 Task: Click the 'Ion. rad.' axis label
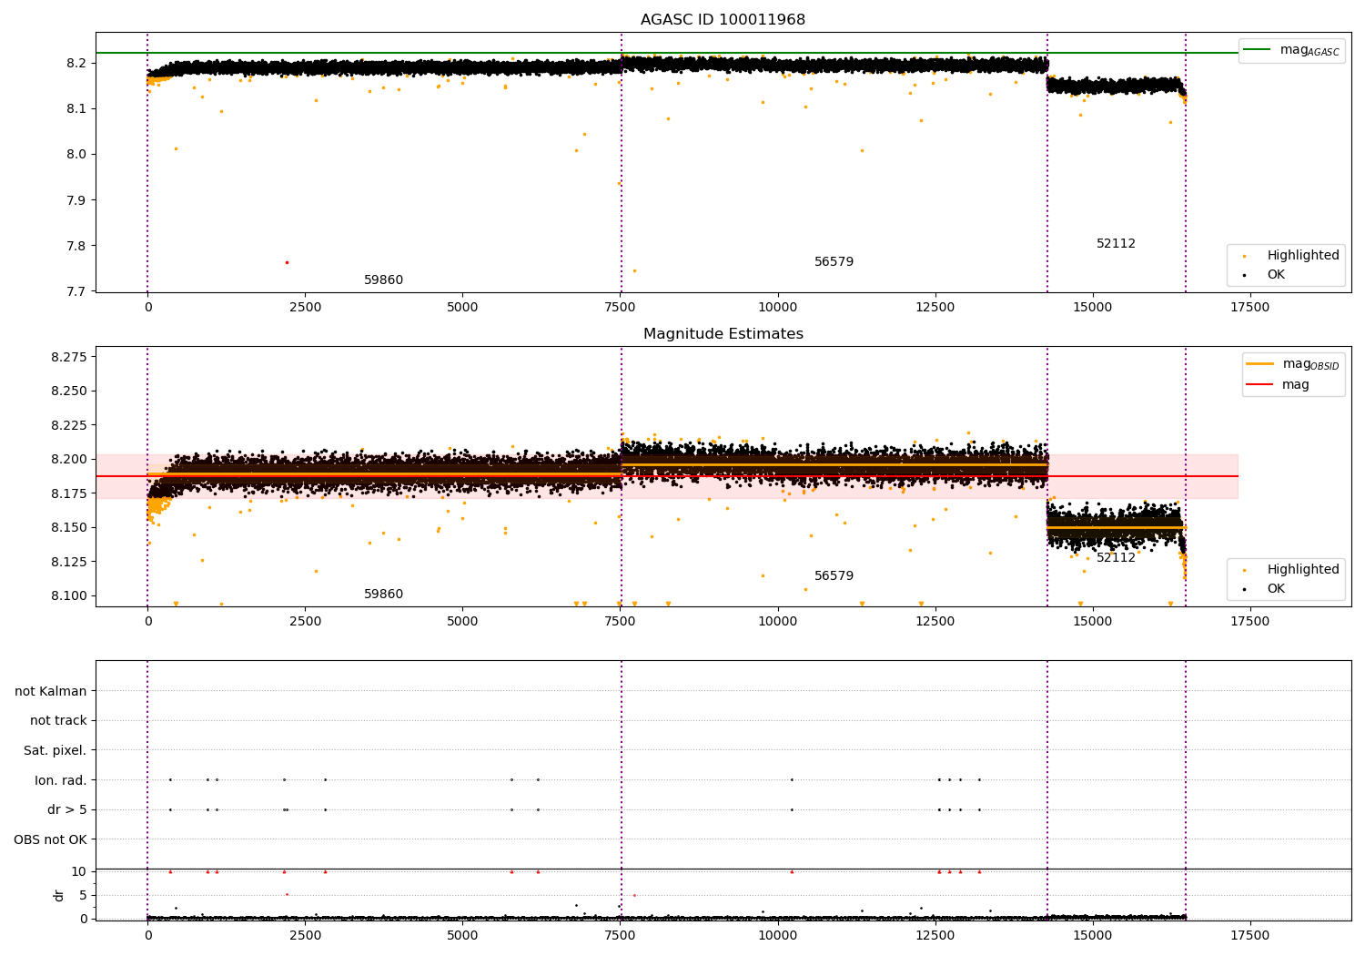pyautogui.click(x=61, y=780)
